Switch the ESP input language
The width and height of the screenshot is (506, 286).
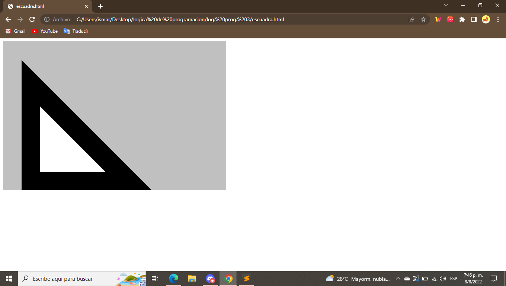point(454,279)
